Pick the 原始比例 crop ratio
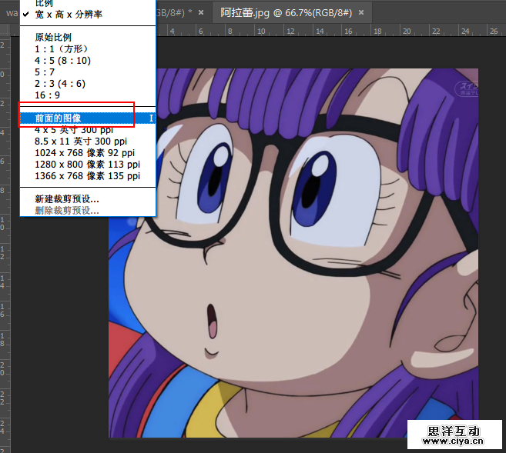 click(x=53, y=37)
